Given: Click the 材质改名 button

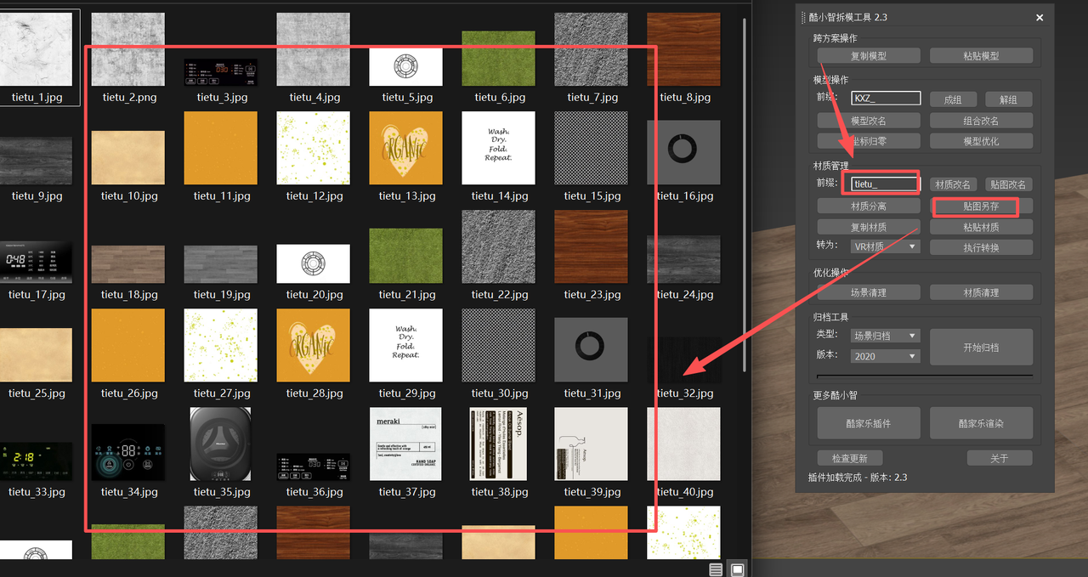Looking at the screenshot, I should pos(953,184).
